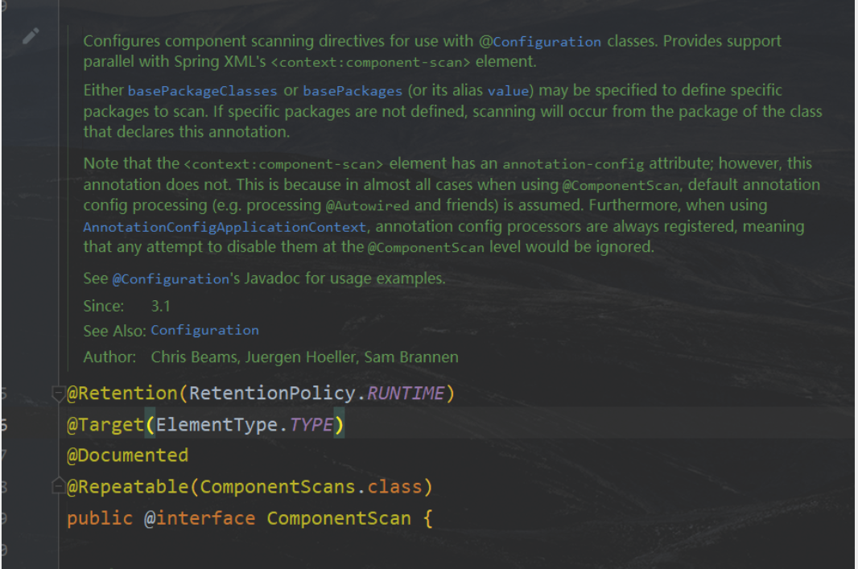This screenshot has height=569, width=858.
Task: Click the @Documented annotation
Action: tap(127, 456)
